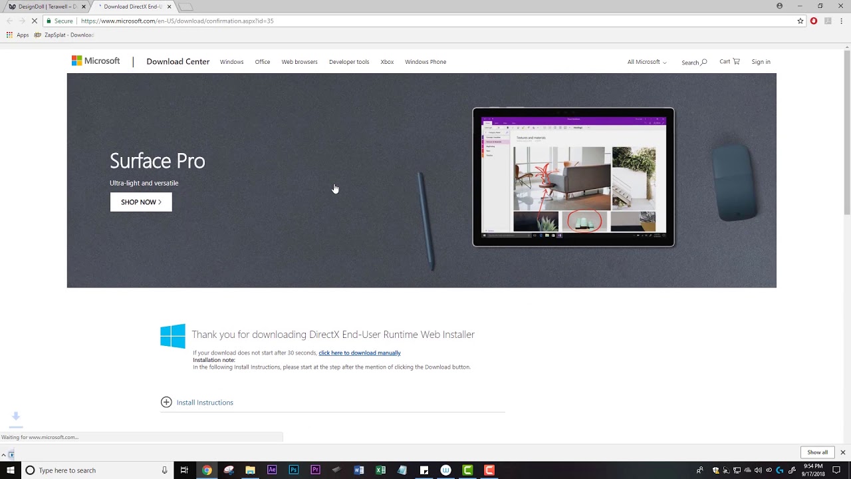The width and height of the screenshot is (851, 479).
Task: Click Show all downloads button
Action: point(817,452)
